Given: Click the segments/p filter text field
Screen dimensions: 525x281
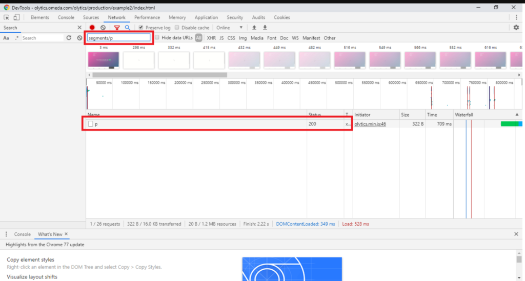Looking at the screenshot, I should click(118, 38).
